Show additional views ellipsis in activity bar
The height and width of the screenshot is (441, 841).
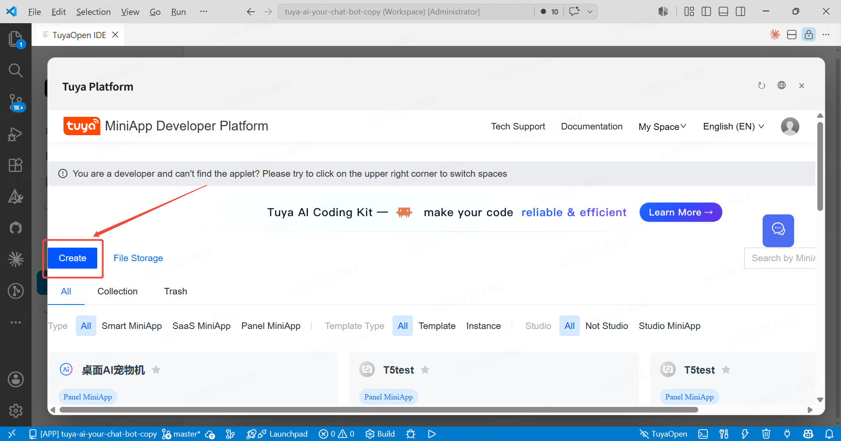click(x=16, y=322)
